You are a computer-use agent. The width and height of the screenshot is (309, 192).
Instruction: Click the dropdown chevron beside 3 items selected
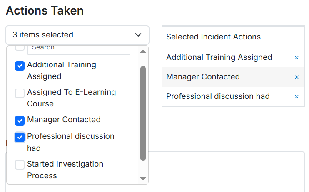[138, 35]
